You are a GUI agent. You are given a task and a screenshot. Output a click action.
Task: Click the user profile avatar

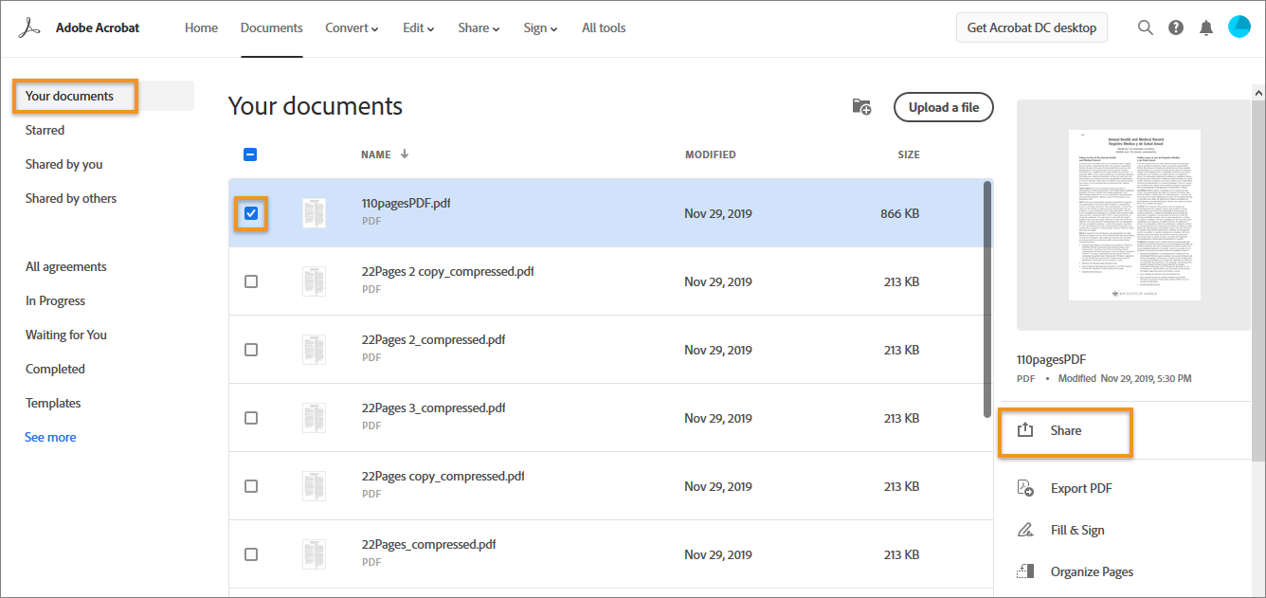click(x=1239, y=27)
